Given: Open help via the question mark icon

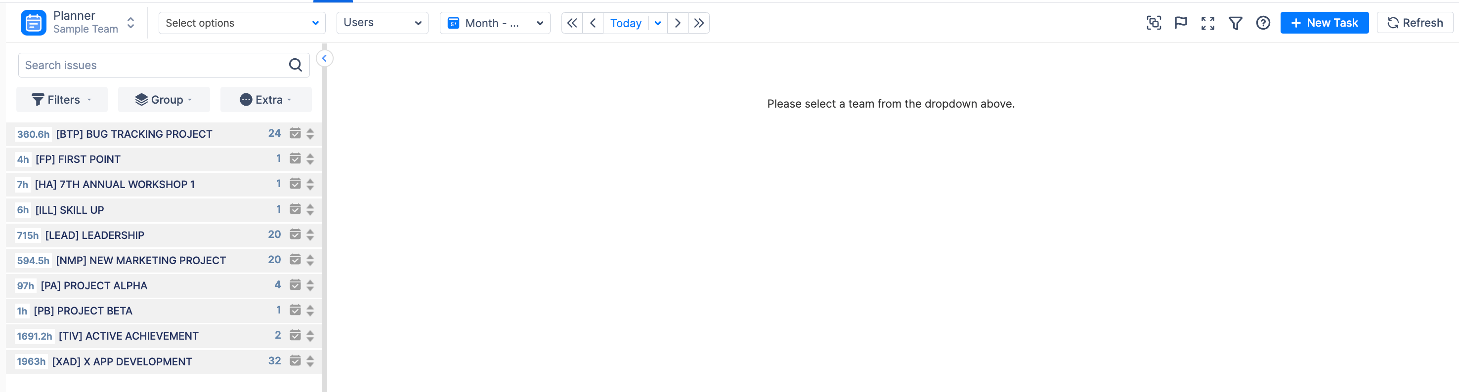Looking at the screenshot, I should tap(1262, 23).
